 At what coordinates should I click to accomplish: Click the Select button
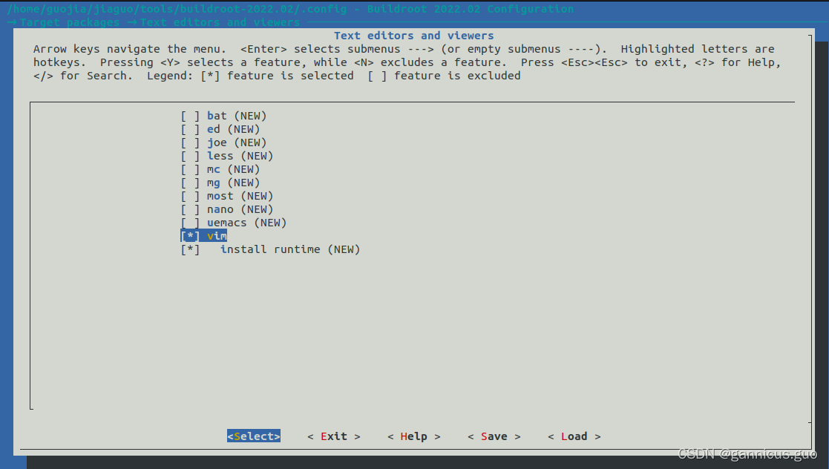pyautogui.click(x=254, y=436)
